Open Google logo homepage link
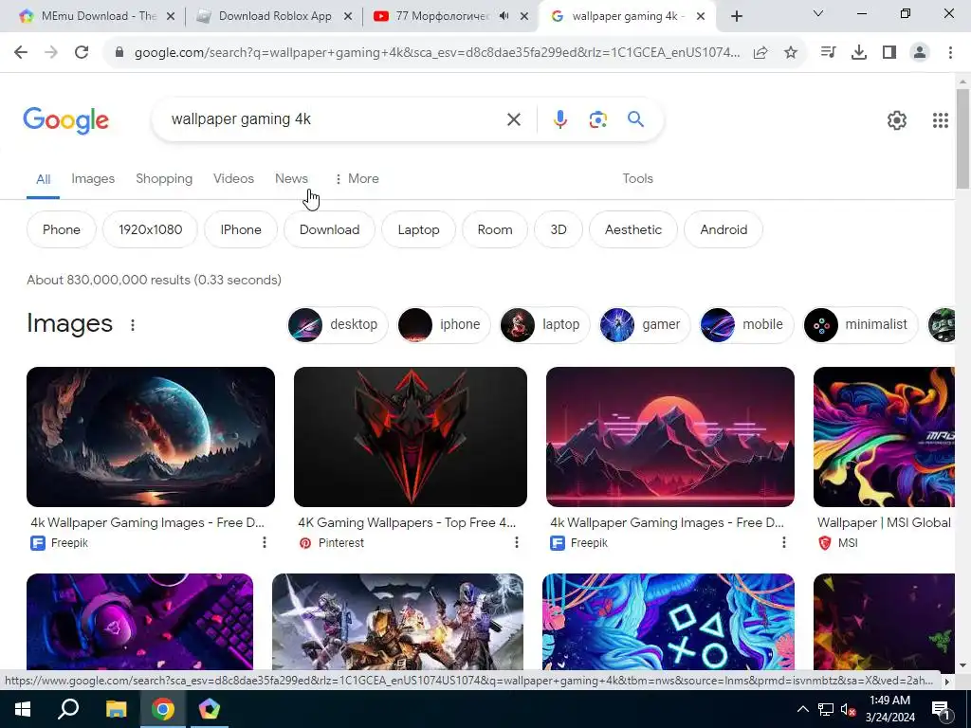 [65, 120]
